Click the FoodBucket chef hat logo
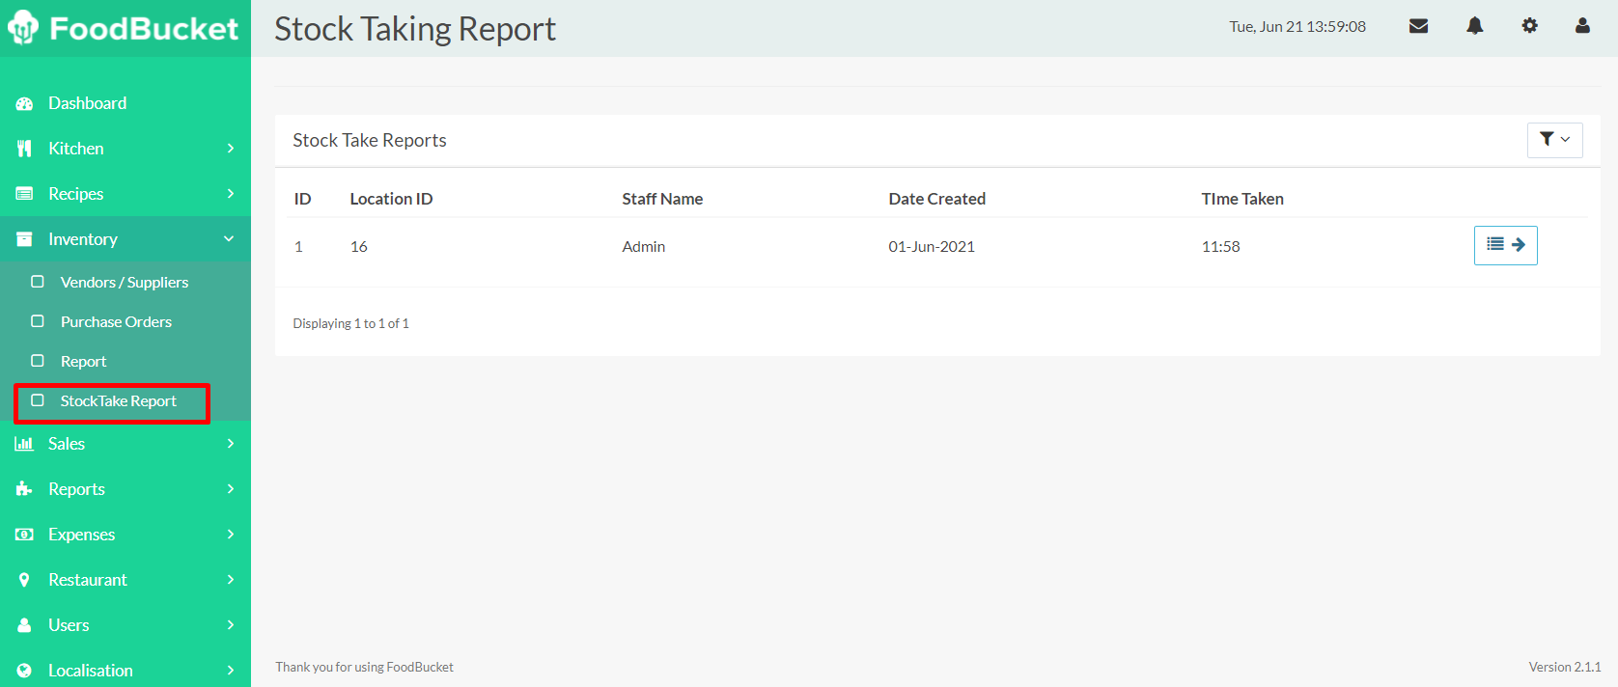 (23, 28)
